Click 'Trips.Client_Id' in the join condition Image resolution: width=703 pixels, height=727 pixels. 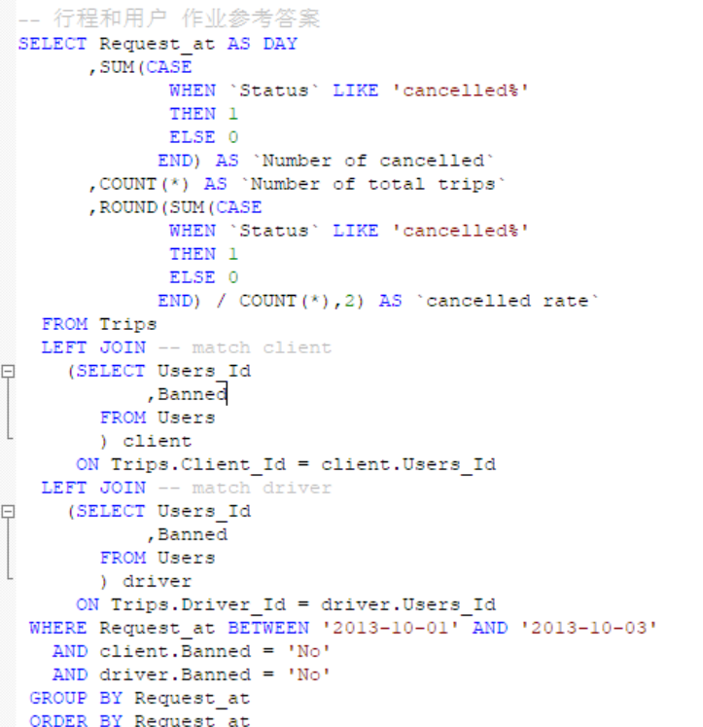198,464
